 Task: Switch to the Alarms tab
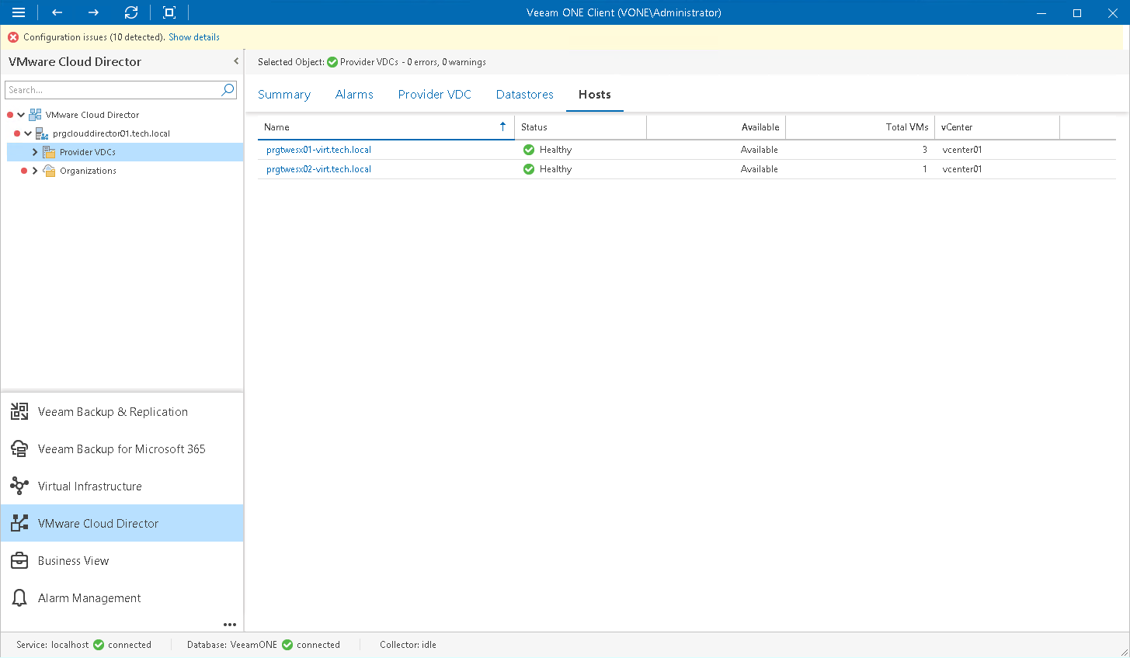(x=354, y=95)
